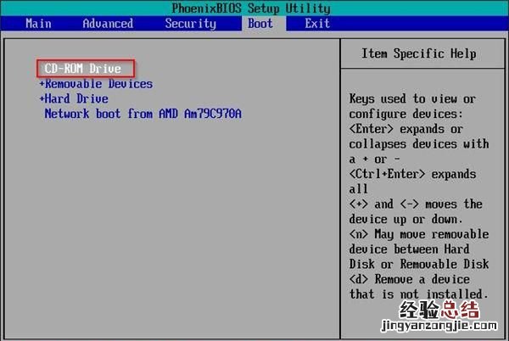Open the Exit menu tab
The height and width of the screenshot is (341, 509).
(317, 24)
